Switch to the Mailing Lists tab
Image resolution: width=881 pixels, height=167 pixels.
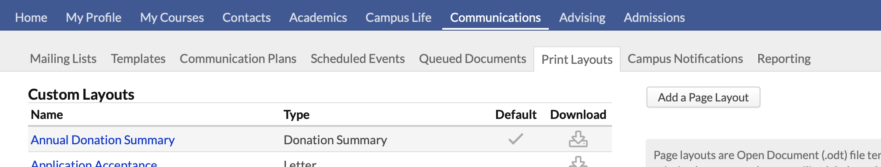(63, 59)
